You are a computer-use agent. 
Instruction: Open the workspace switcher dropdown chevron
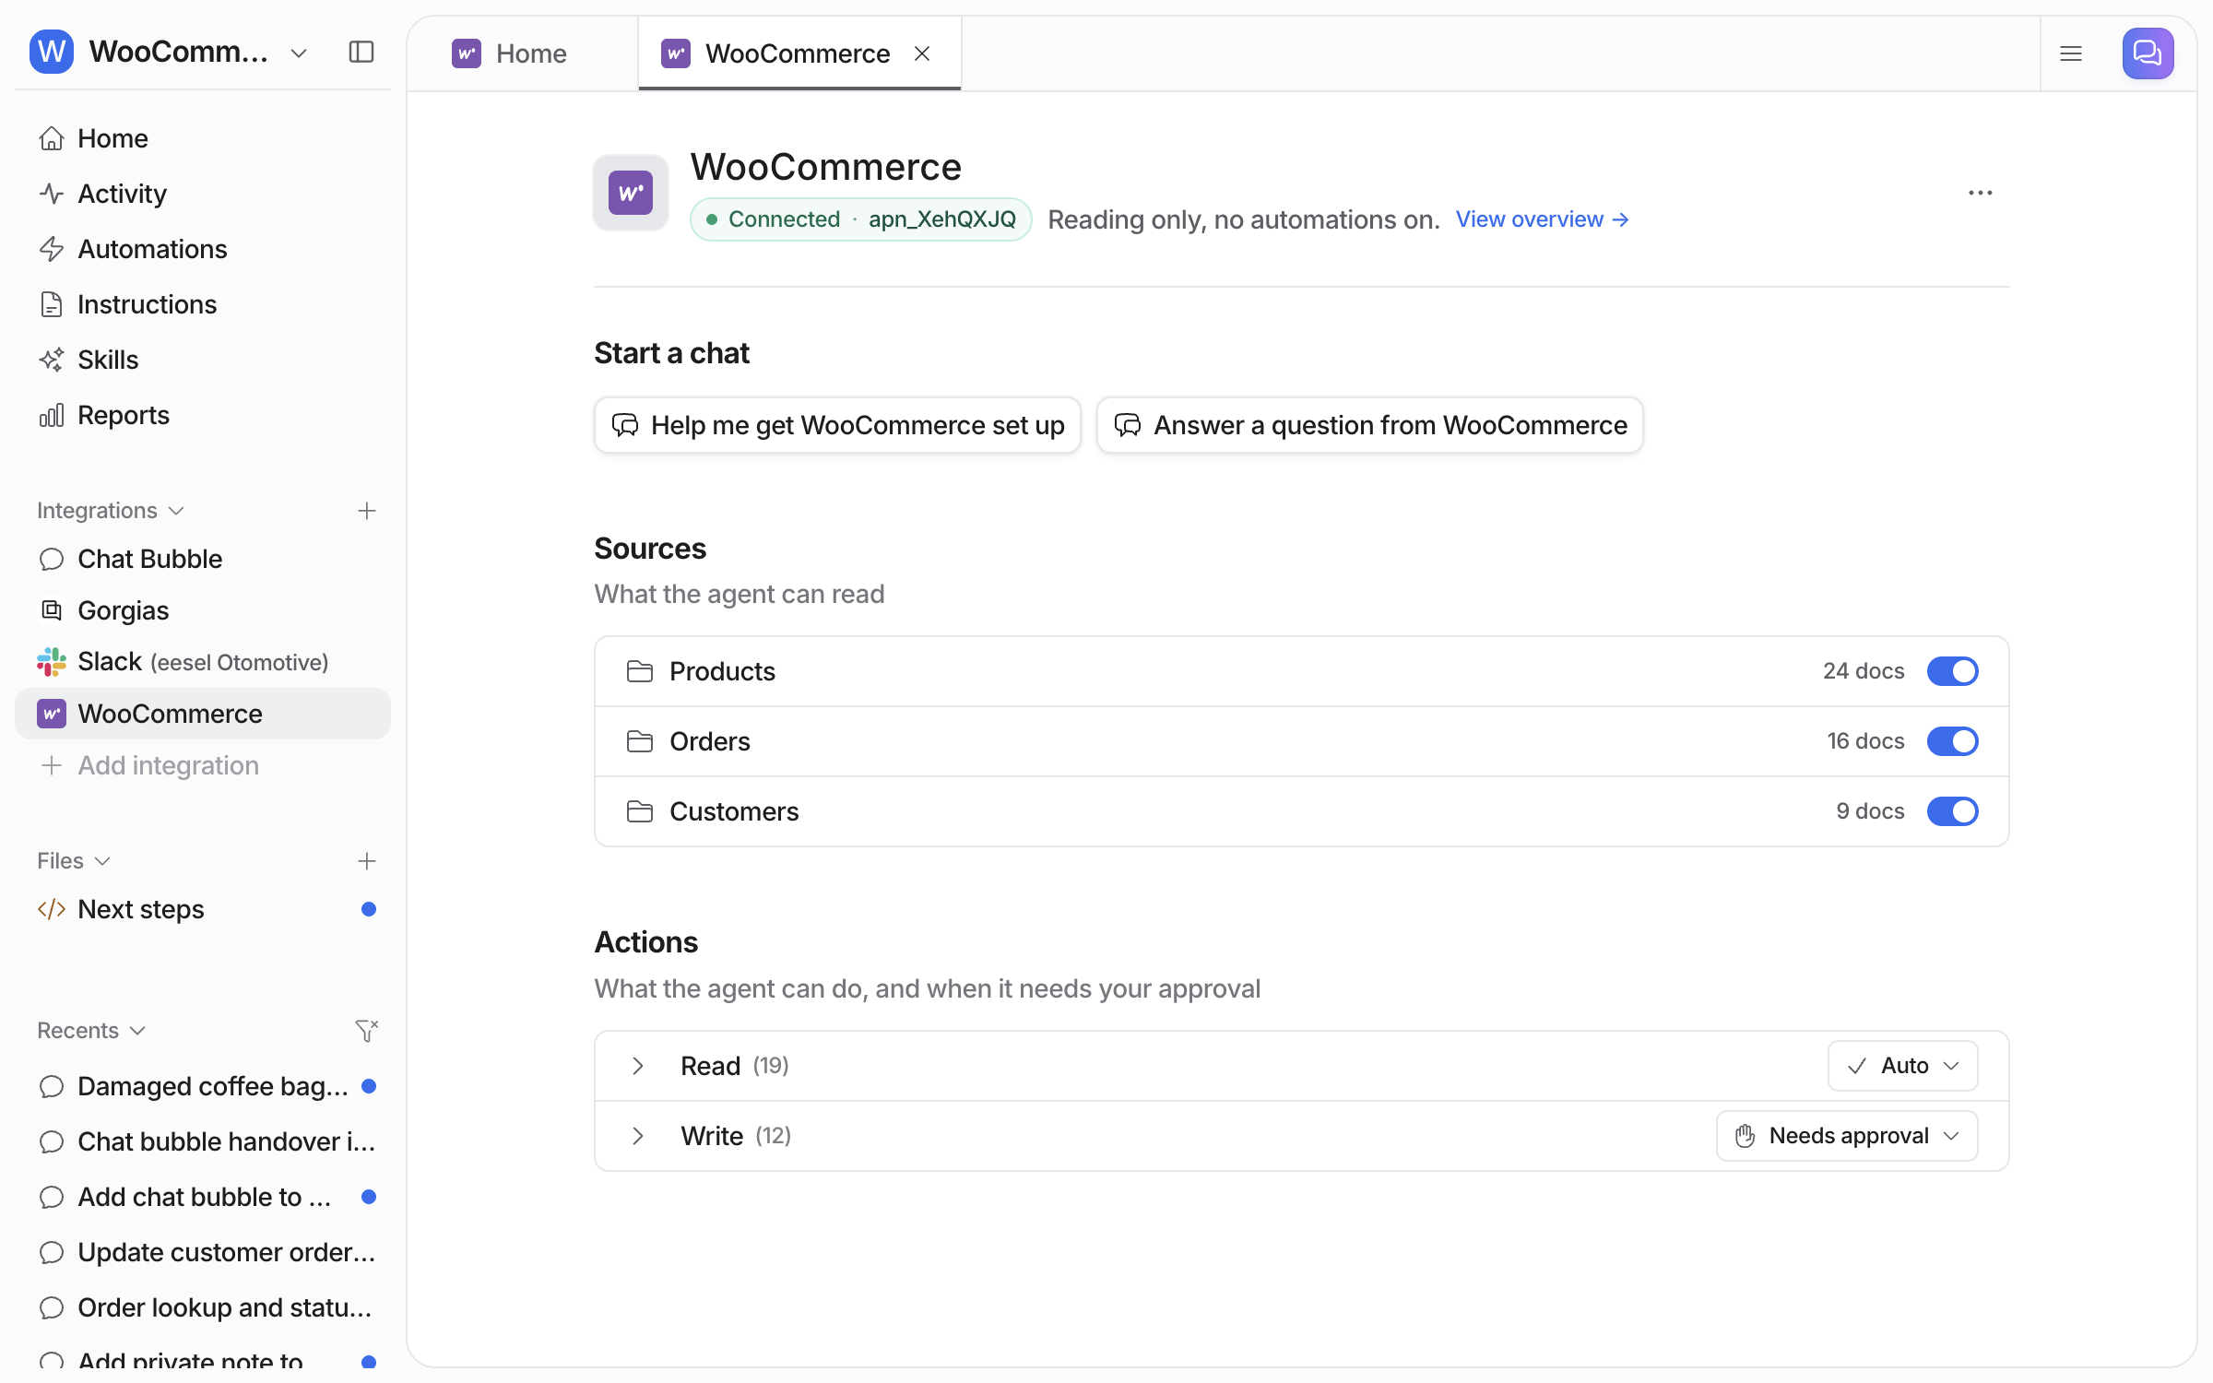point(299,53)
